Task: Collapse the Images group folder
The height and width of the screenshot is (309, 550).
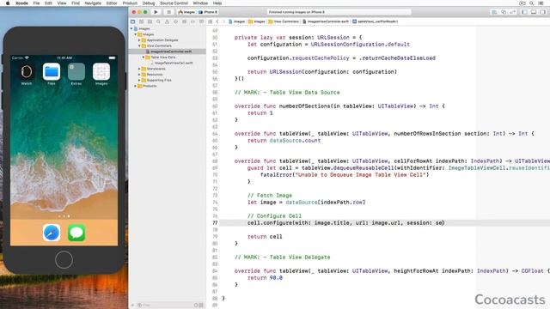Action: [136, 34]
